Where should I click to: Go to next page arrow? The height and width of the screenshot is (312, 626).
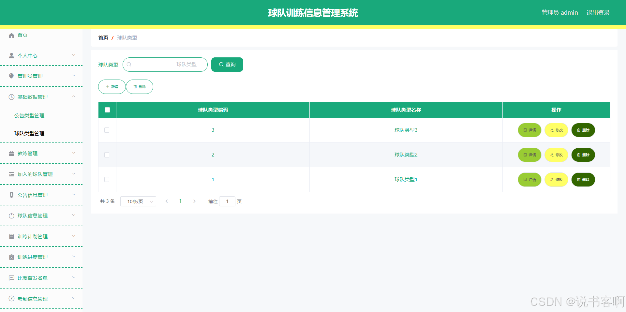coord(194,201)
